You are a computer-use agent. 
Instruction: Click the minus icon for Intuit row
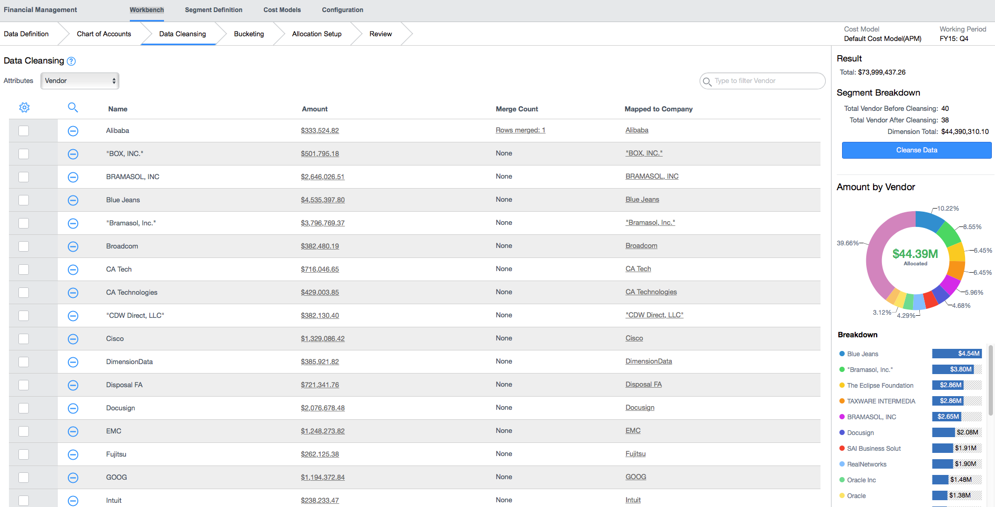point(73,501)
